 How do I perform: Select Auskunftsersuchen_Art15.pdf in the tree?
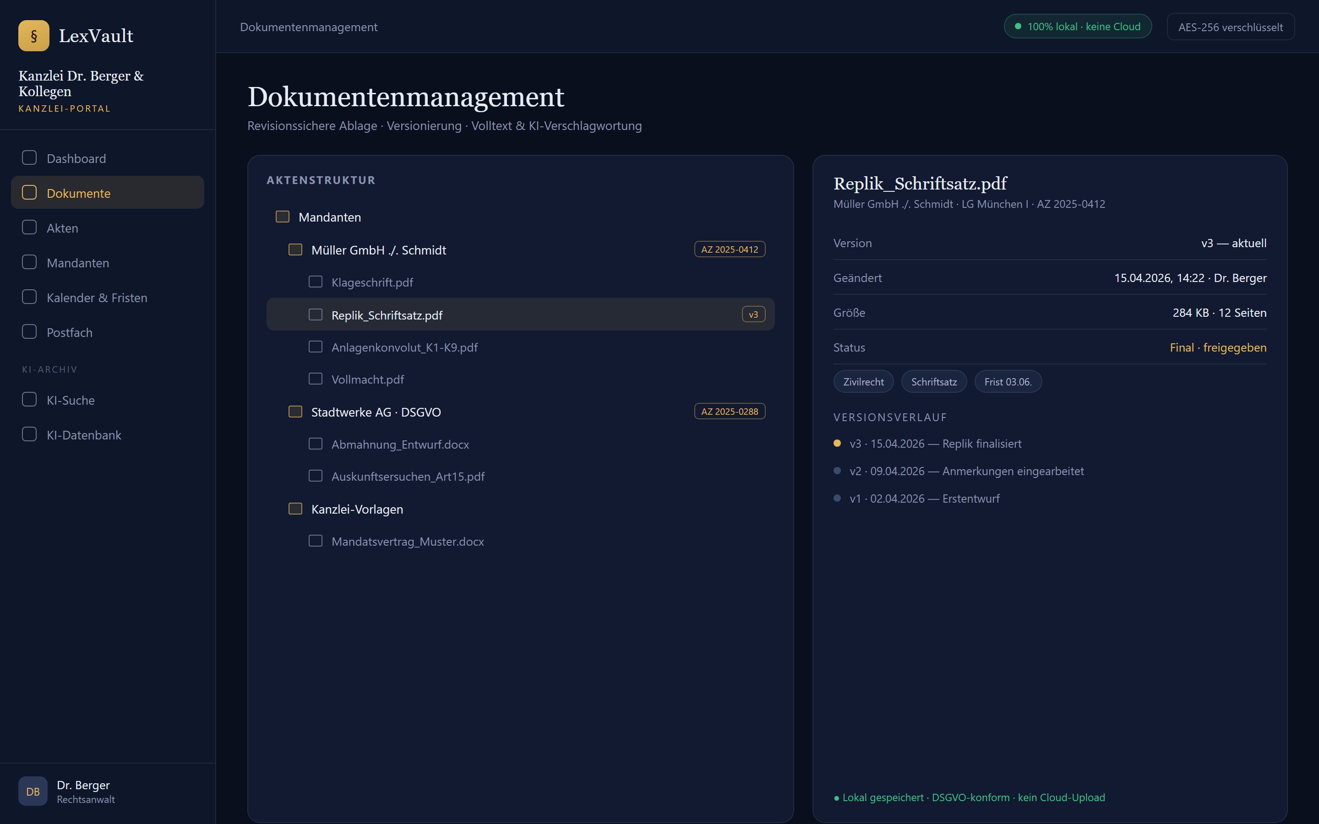tap(521, 476)
